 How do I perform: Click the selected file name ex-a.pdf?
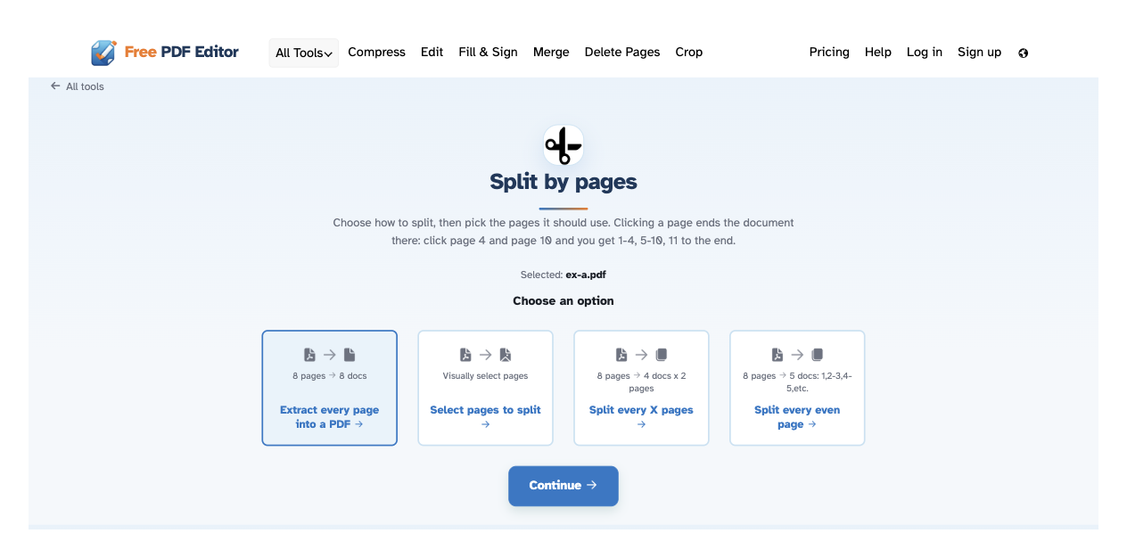point(586,275)
